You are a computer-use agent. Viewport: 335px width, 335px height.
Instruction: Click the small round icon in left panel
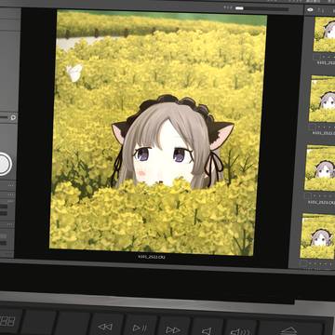tap(13, 117)
